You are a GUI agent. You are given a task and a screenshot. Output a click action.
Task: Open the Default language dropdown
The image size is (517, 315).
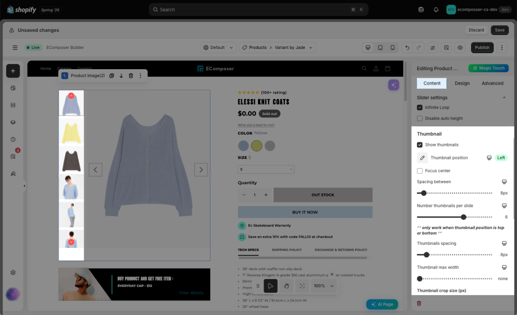pos(219,47)
